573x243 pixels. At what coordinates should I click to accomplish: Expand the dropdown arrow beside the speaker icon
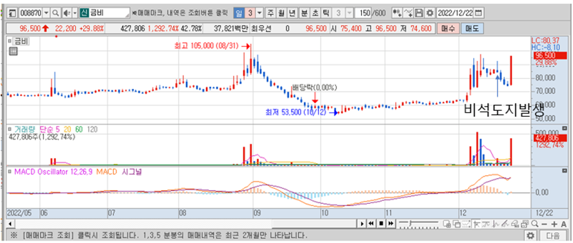tap(74, 13)
